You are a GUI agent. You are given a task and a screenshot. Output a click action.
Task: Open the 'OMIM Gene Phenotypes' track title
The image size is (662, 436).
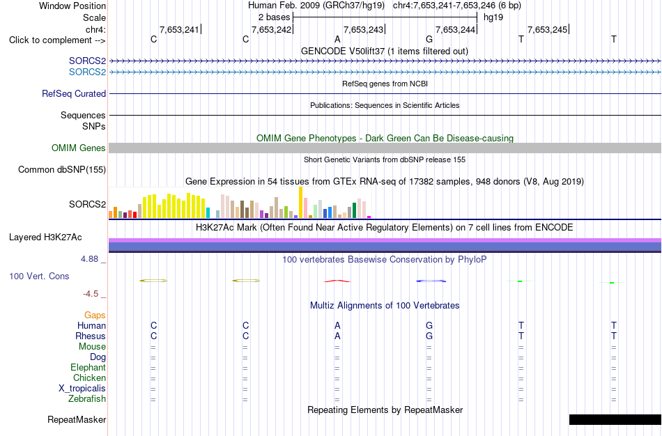pos(385,138)
